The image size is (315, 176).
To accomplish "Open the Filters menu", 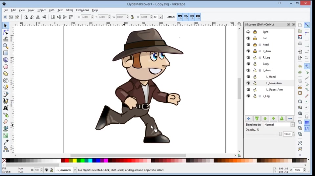I will tap(69, 10).
